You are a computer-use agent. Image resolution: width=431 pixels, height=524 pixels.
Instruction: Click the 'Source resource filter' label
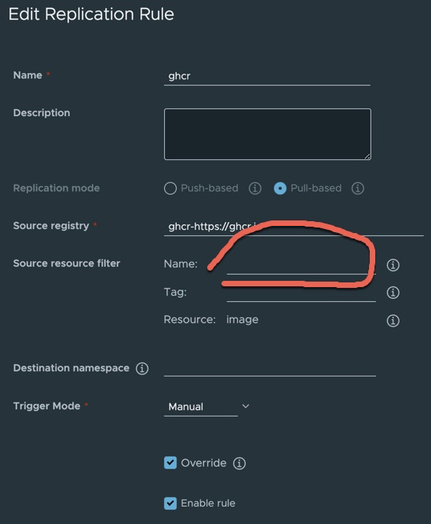pyautogui.click(x=67, y=264)
